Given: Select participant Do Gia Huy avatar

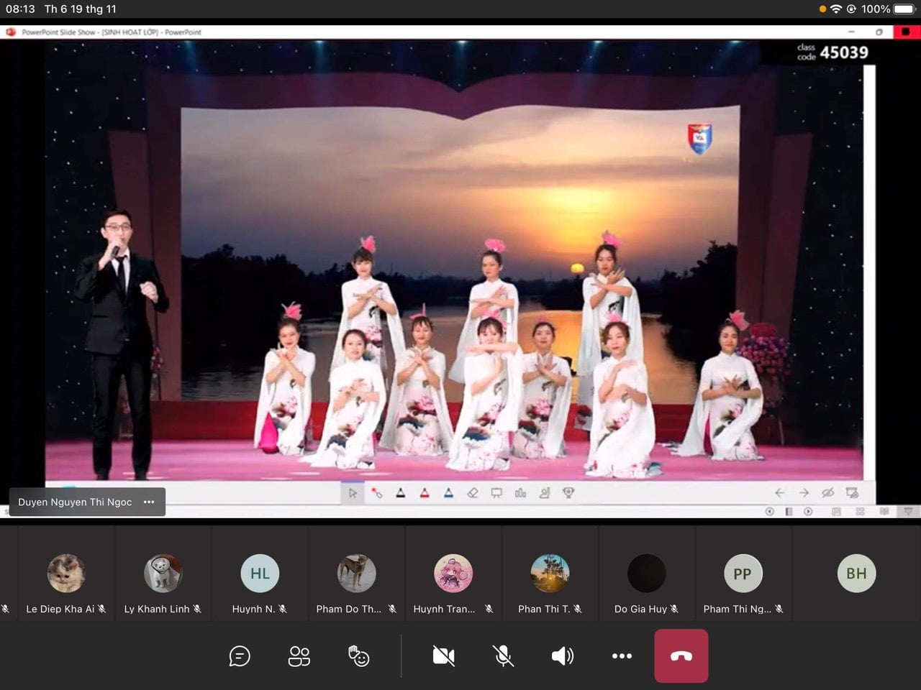Looking at the screenshot, I should (x=647, y=573).
